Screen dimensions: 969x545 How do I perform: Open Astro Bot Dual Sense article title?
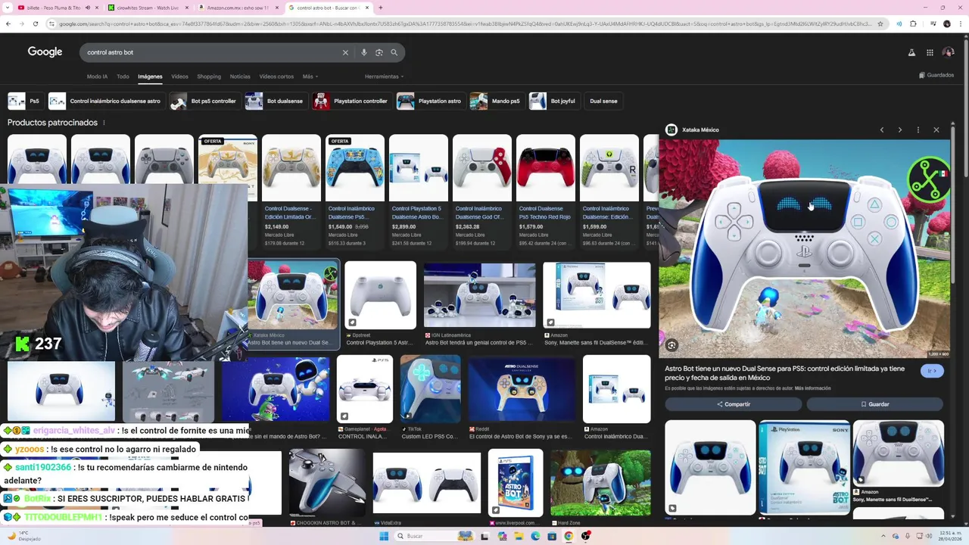(x=785, y=372)
